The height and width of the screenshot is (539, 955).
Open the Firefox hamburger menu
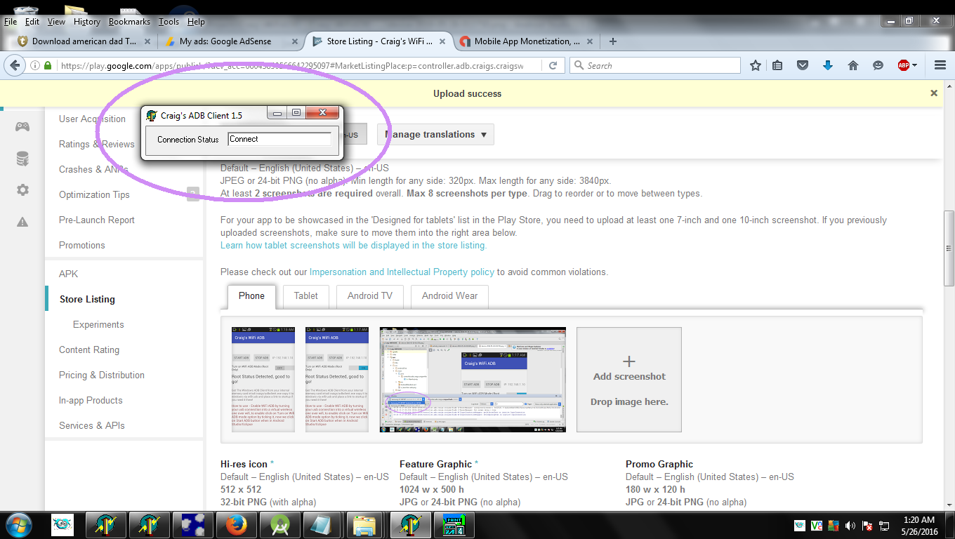(940, 65)
